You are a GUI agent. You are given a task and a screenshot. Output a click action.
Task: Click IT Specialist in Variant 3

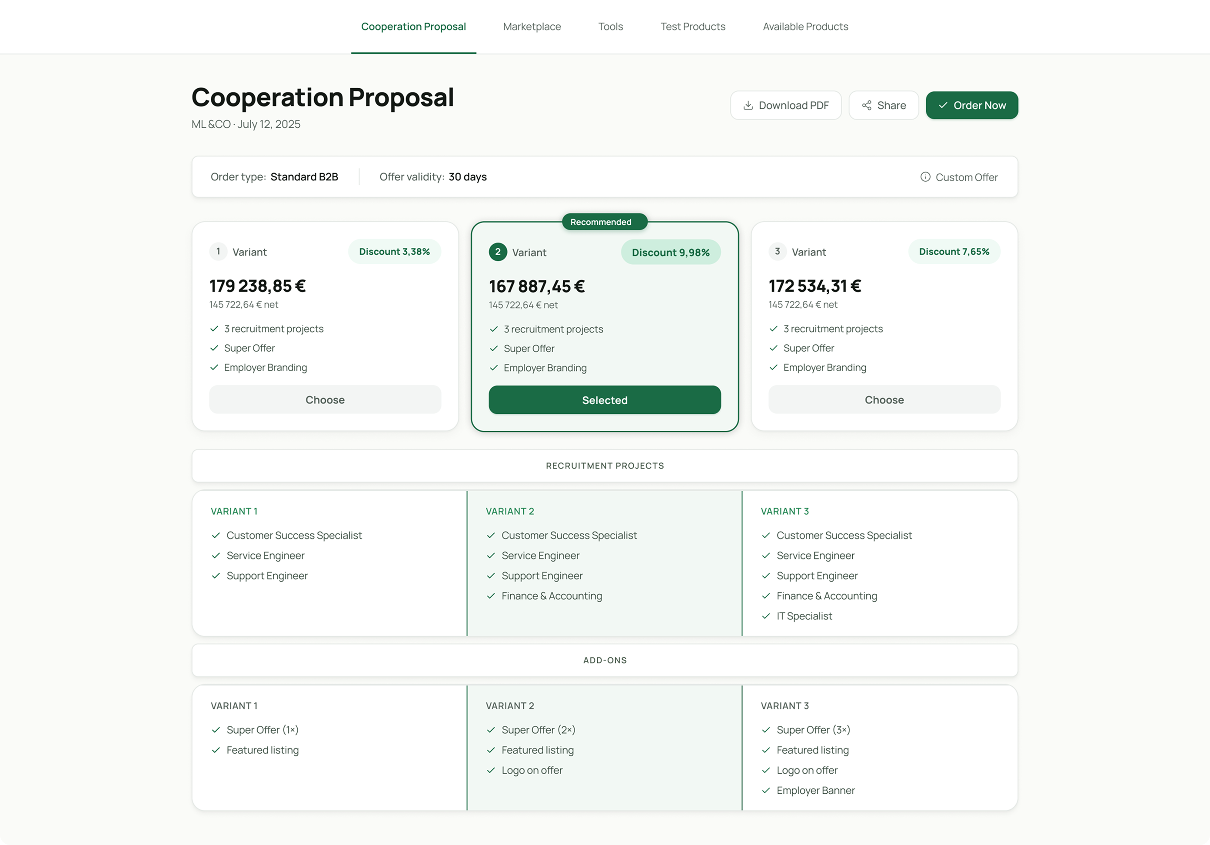pyautogui.click(x=804, y=615)
